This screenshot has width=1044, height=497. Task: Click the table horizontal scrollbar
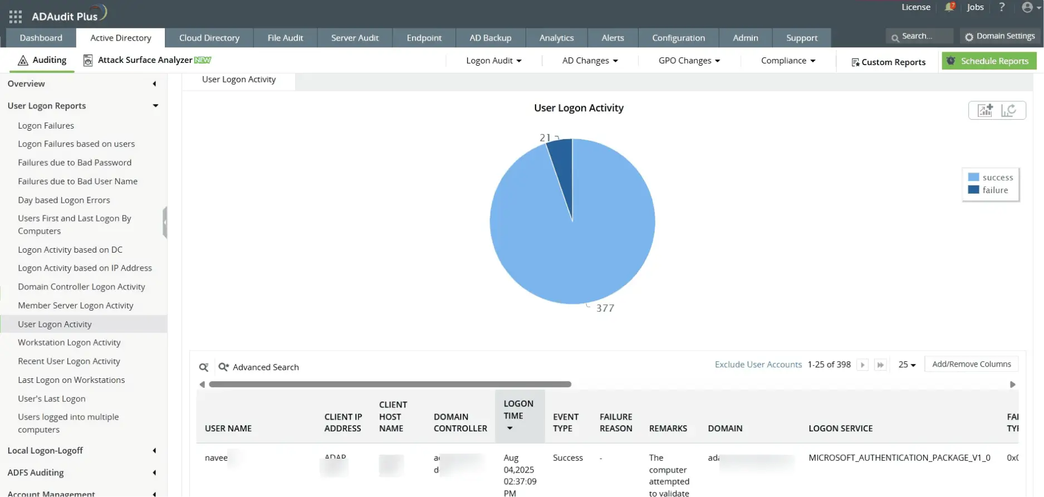point(390,385)
